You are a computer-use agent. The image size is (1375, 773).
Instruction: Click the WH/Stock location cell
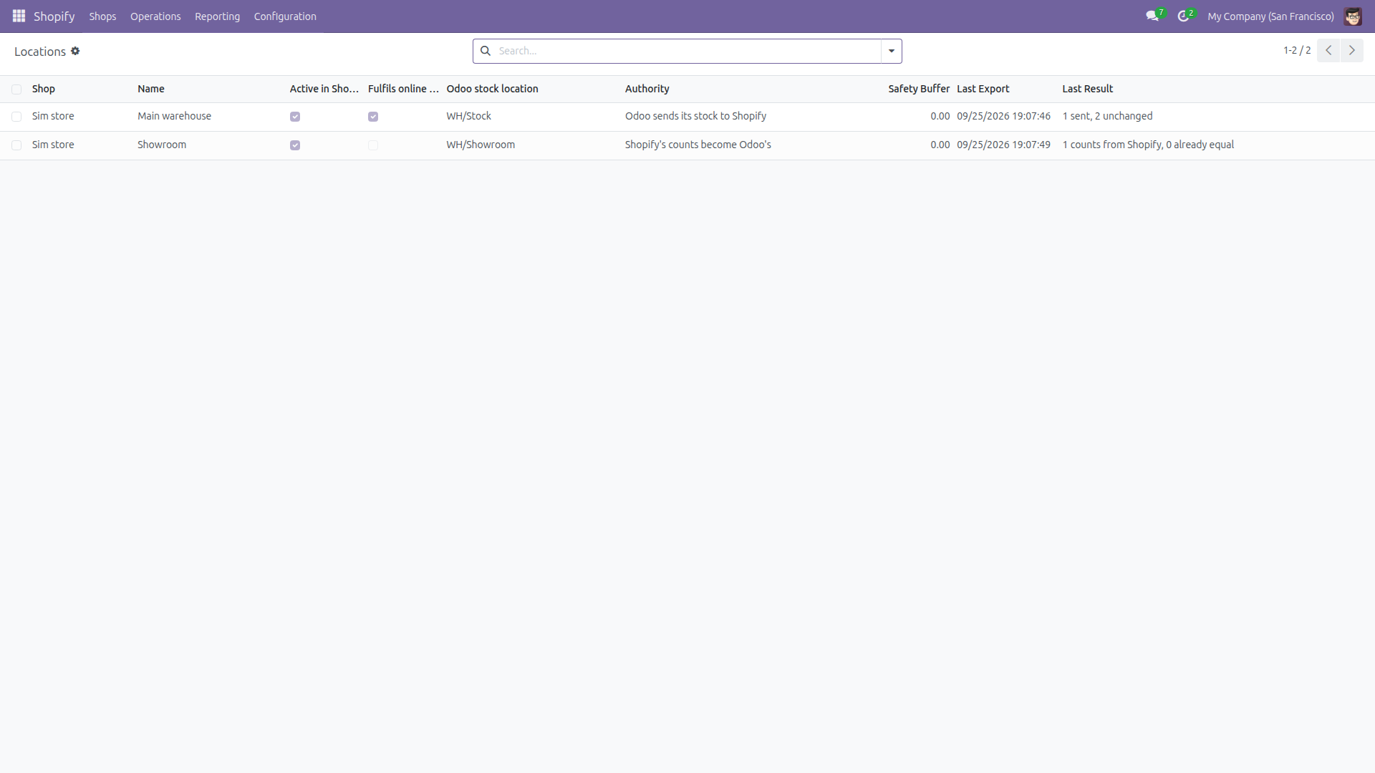(x=468, y=116)
